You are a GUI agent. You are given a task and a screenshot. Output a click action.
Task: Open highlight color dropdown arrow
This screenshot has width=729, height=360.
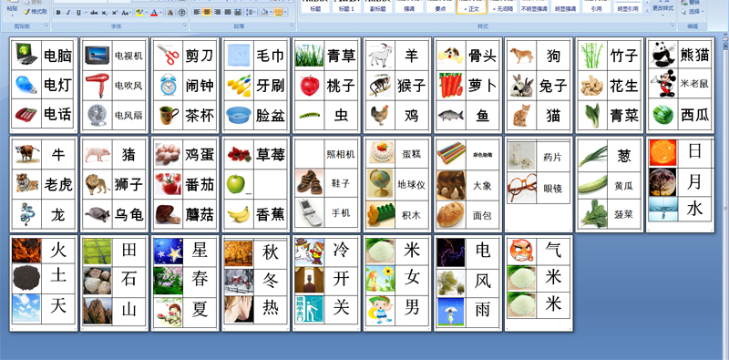pyautogui.click(x=147, y=13)
